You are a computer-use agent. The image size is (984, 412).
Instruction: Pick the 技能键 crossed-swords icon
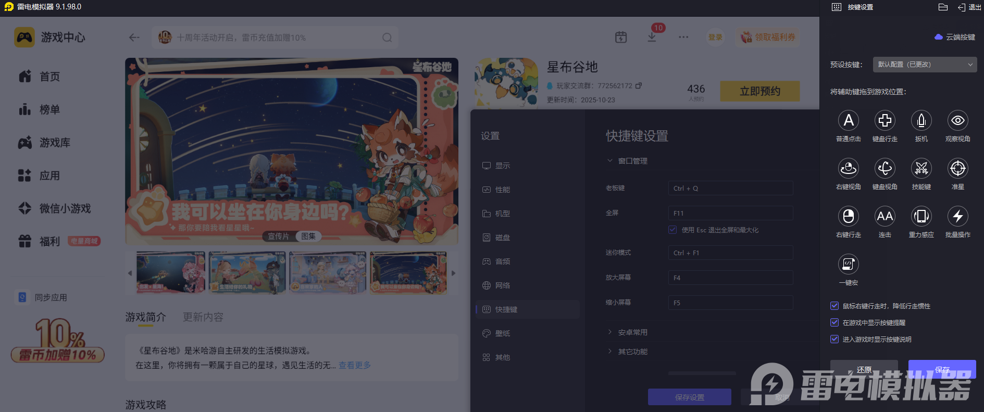pyautogui.click(x=921, y=168)
